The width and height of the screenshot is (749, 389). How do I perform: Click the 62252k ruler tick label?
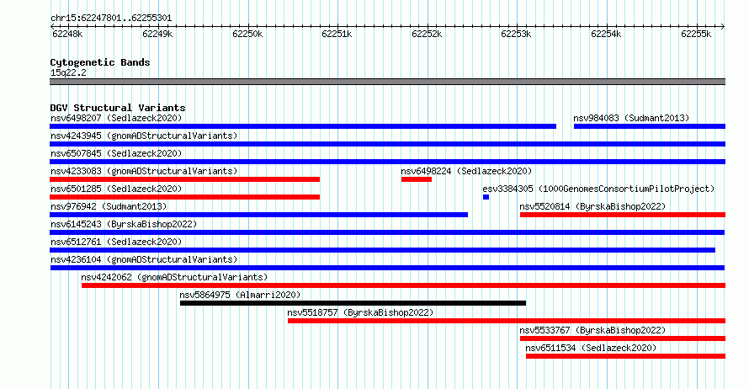pyautogui.click(x=427, y=34)
